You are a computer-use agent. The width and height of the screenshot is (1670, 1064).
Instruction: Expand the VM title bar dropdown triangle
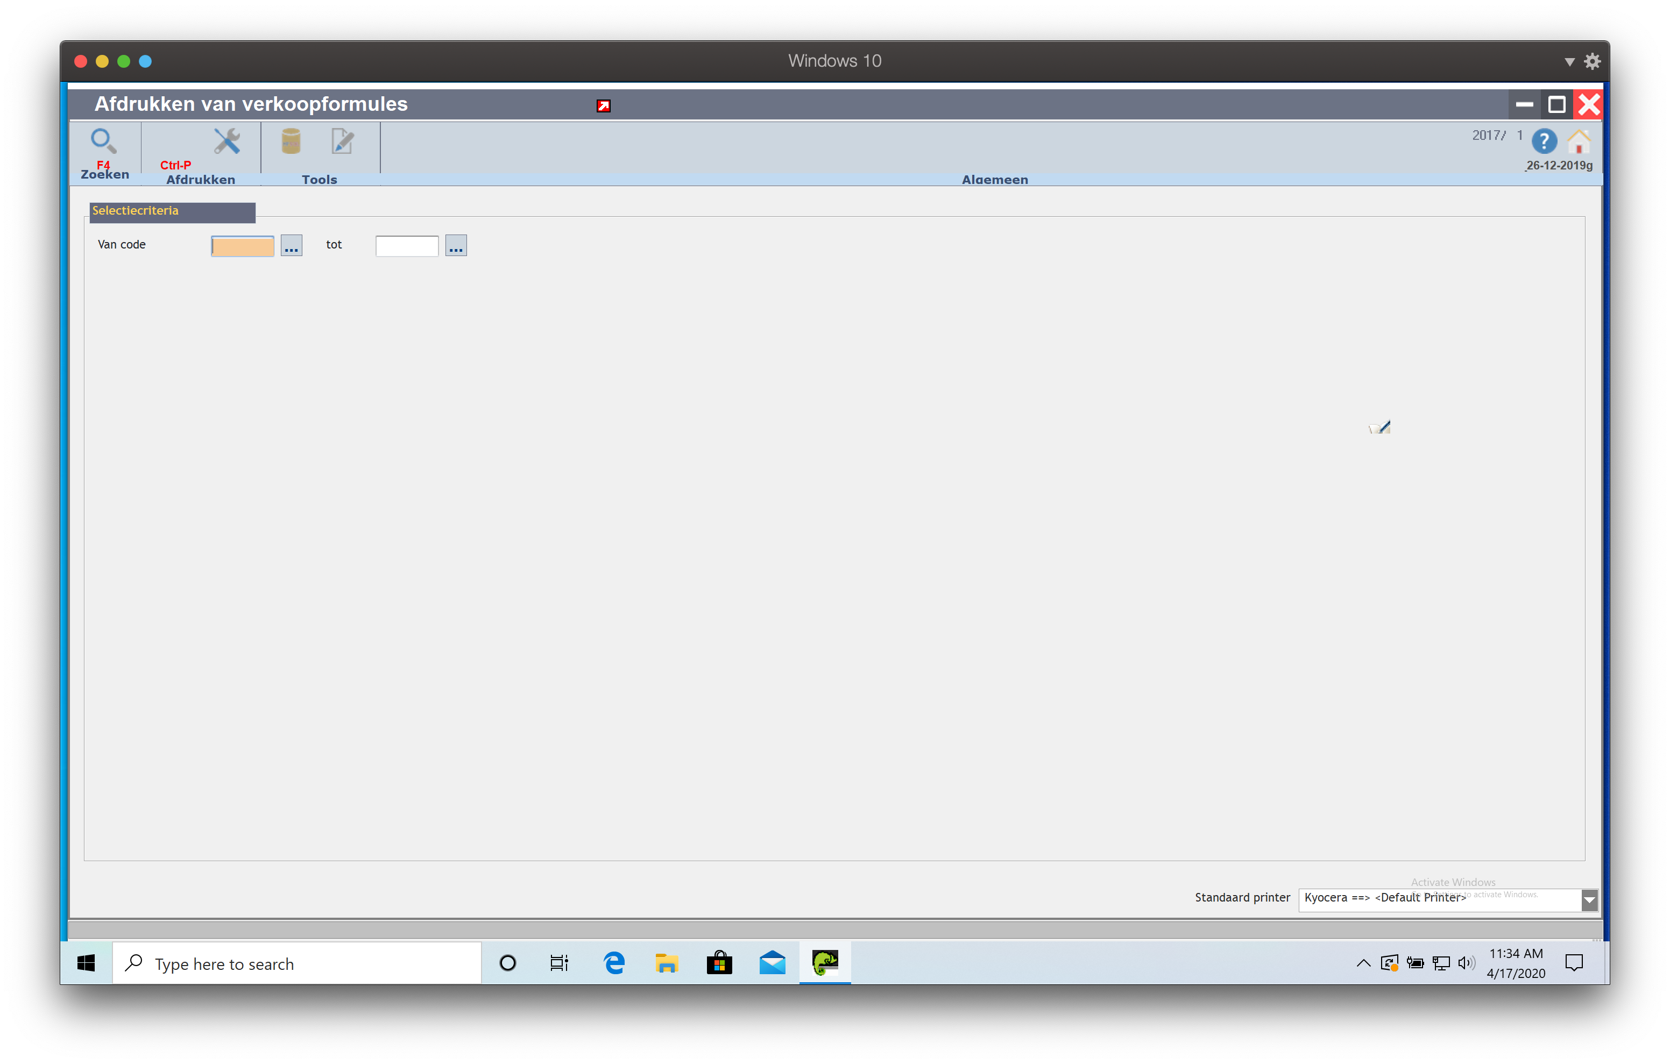tap(1569, 62)
